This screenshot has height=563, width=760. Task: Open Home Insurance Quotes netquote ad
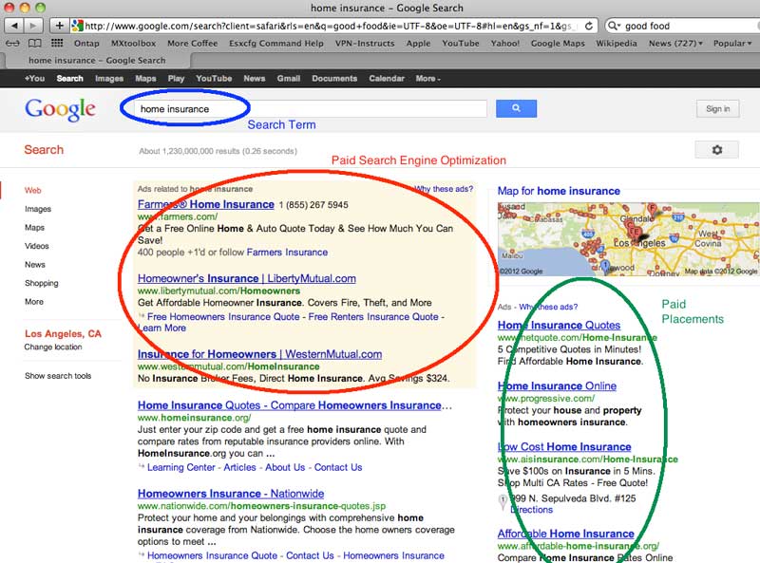[x=559, y=325]
